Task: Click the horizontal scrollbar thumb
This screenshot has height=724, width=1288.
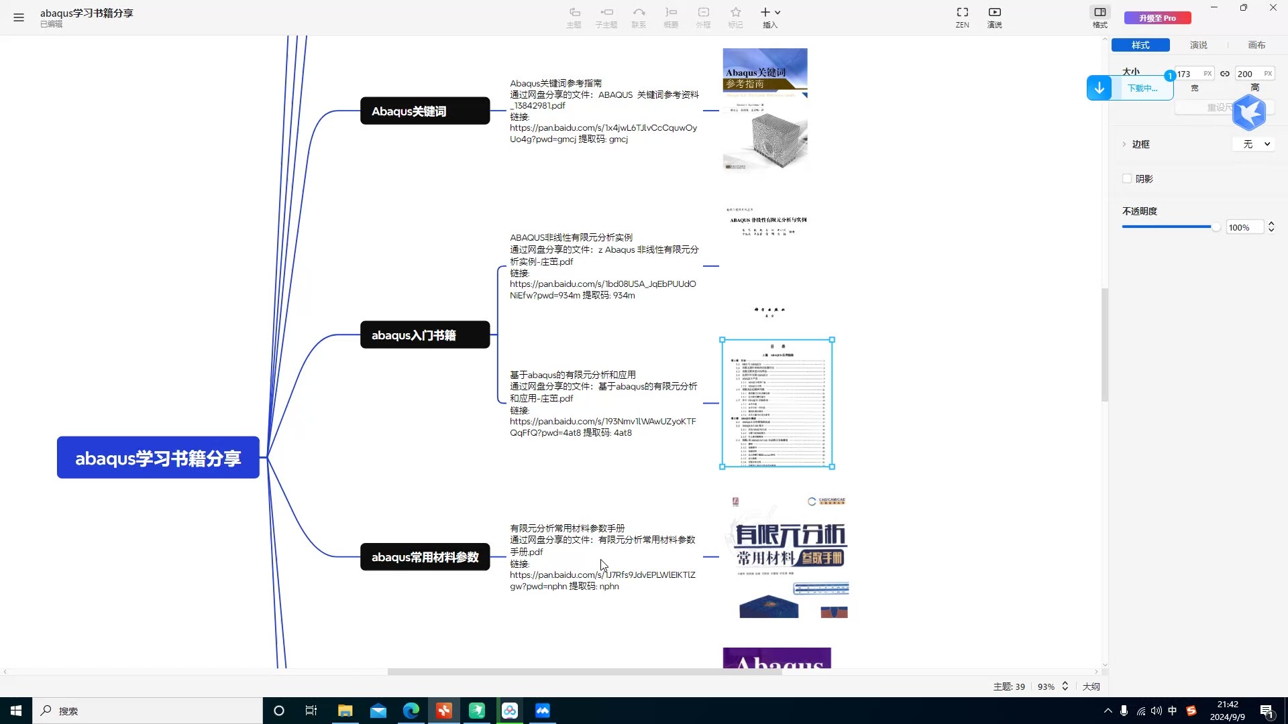Action: coord(584,672)
